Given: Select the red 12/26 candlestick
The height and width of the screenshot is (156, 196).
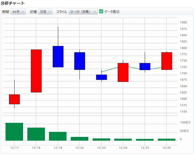Looking at the screenshot, I should pos(166,61).
